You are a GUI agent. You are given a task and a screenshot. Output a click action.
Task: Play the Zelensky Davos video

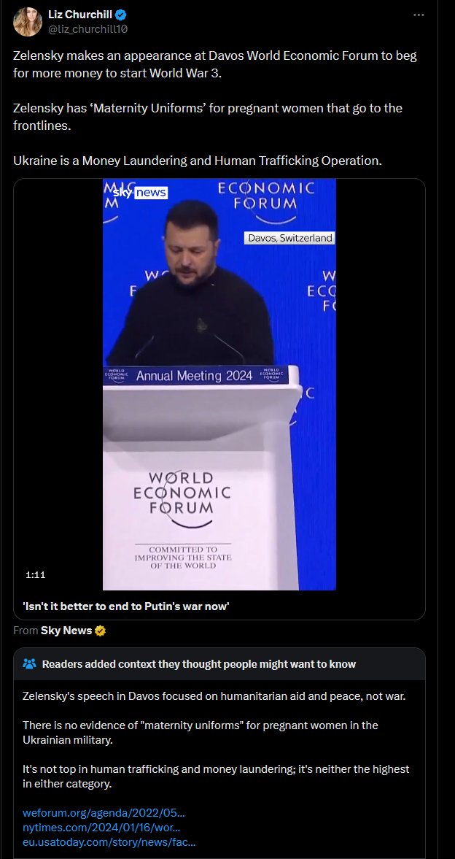point(219,384)
